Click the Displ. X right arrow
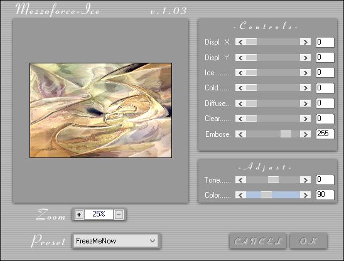 (305, 42)
